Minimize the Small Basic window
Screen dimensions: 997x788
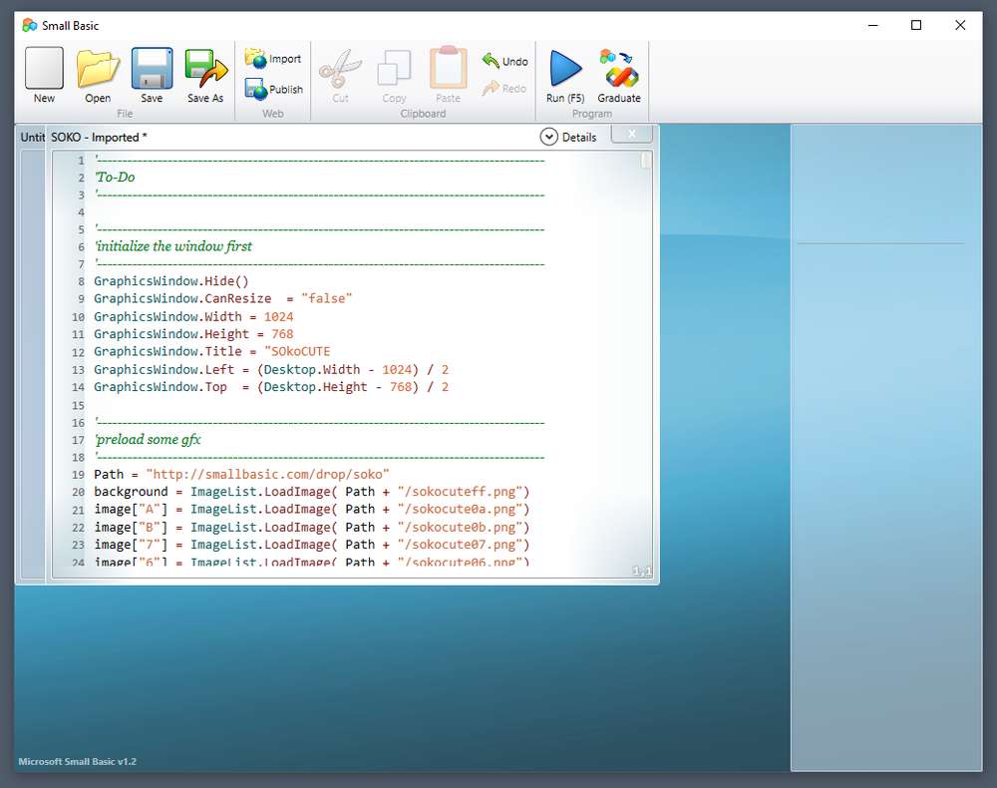click(873, 26)
